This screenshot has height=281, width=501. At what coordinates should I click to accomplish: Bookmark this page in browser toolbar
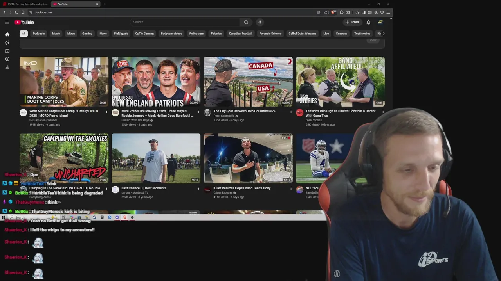pos(23,12)
